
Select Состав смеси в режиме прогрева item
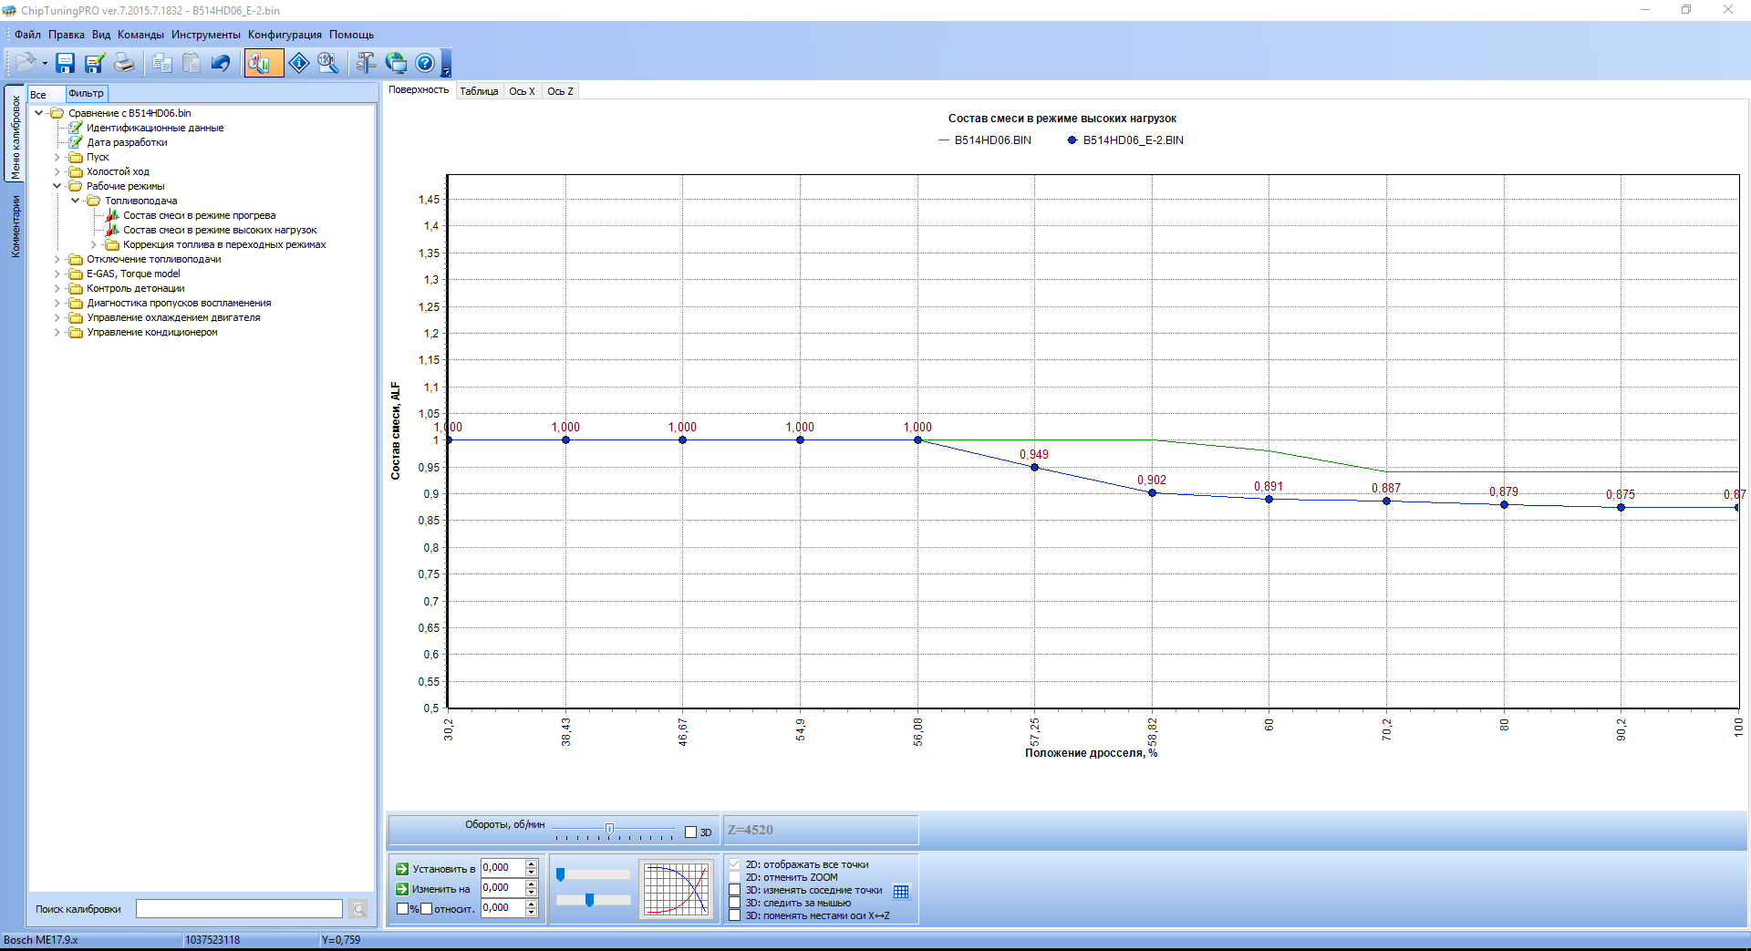(x=199, y=215)
